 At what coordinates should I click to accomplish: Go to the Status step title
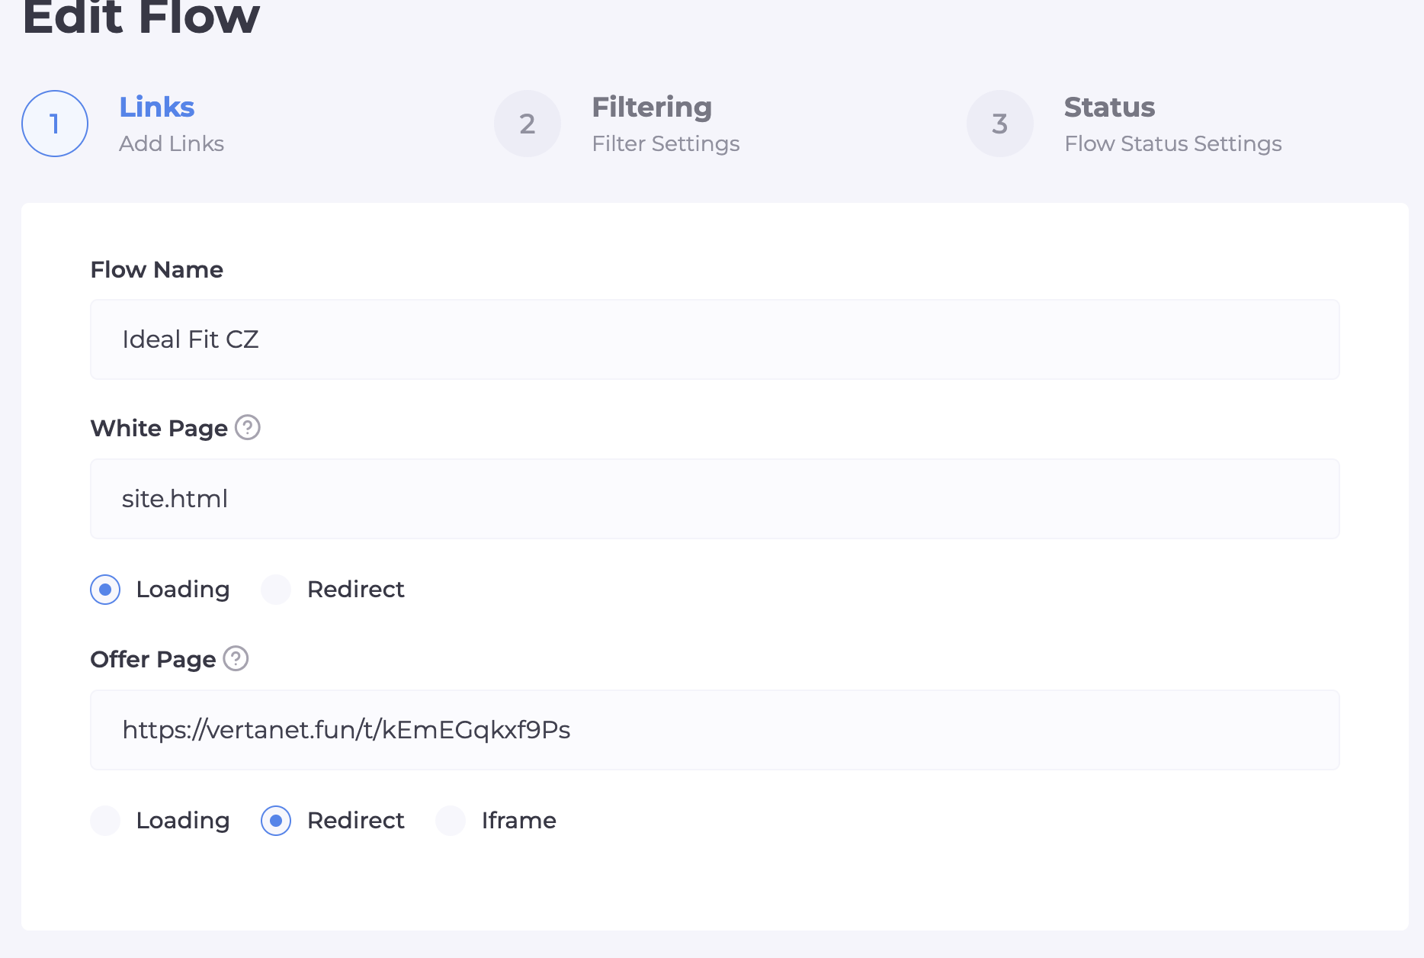click(x=1109, y=108)
